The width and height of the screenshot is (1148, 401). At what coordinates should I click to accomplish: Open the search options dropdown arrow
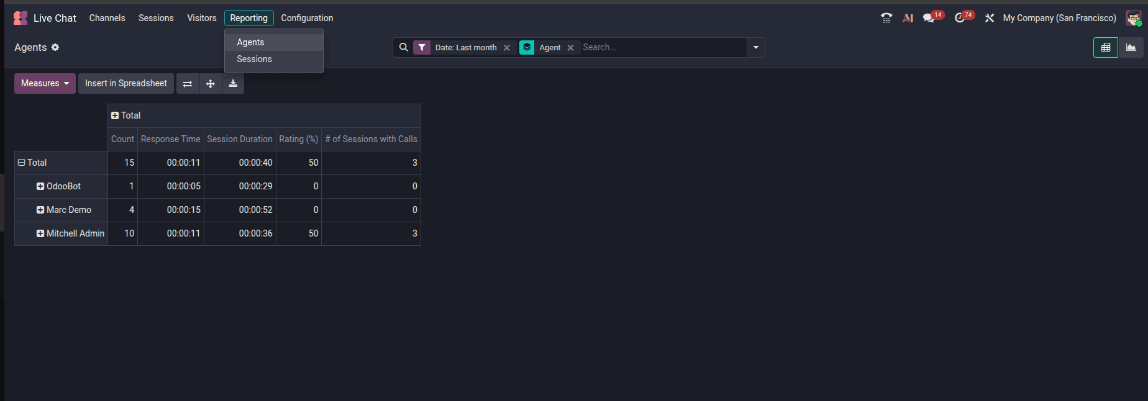tap(756, 47)
